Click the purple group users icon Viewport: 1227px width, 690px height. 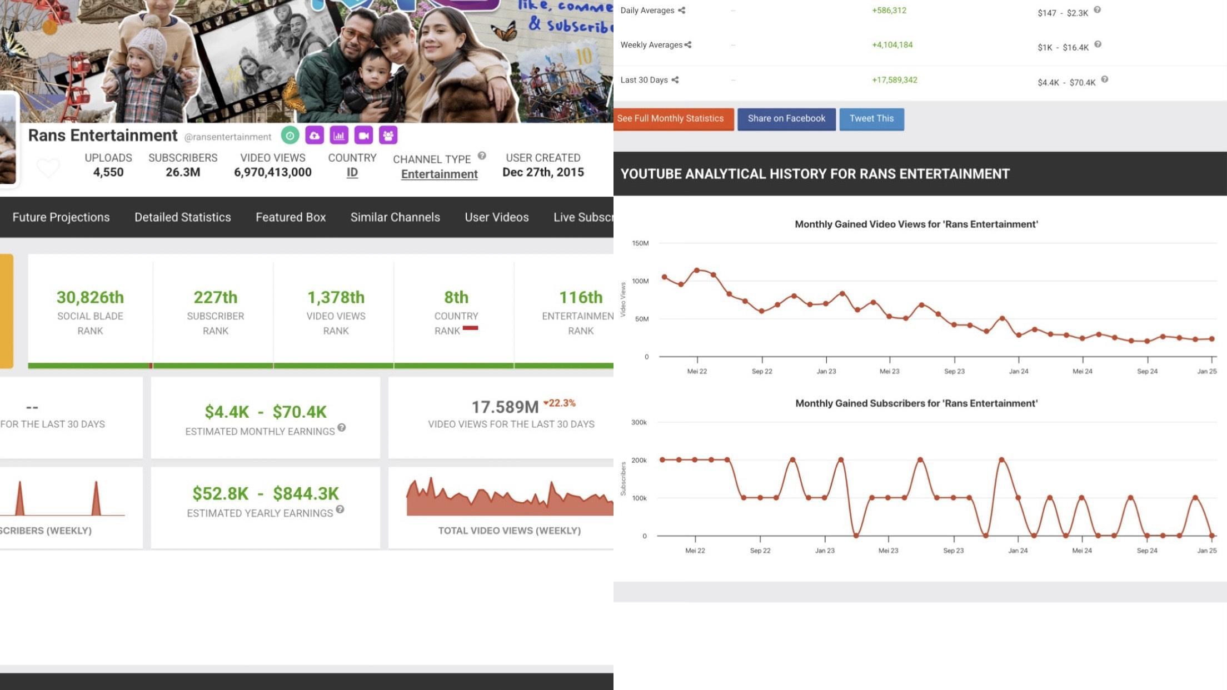[388, 135]
